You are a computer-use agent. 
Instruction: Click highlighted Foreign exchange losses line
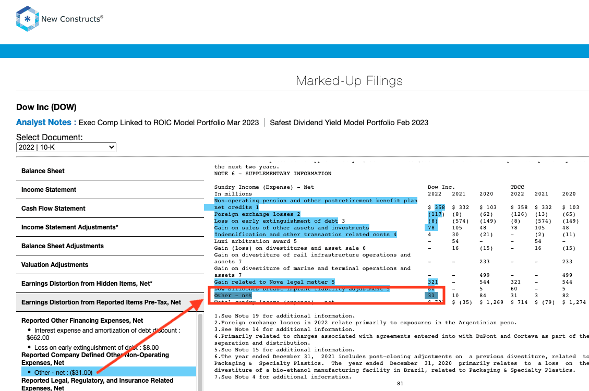pyautogui.click(x=257, y=214)
